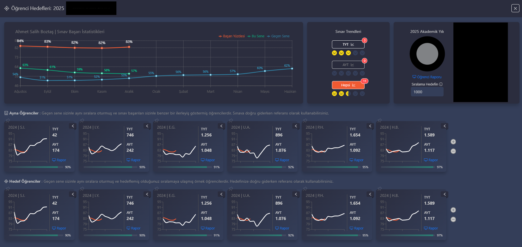Screen dimensions: 522x247
Task: Click the Sıralama Hedefin input field
Action: point(427,92)
